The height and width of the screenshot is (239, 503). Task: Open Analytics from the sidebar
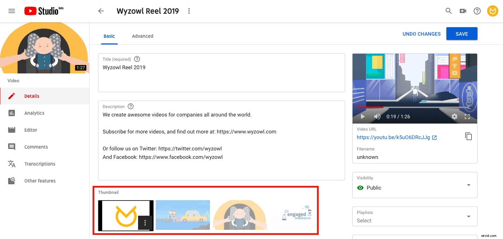[34, 113]
